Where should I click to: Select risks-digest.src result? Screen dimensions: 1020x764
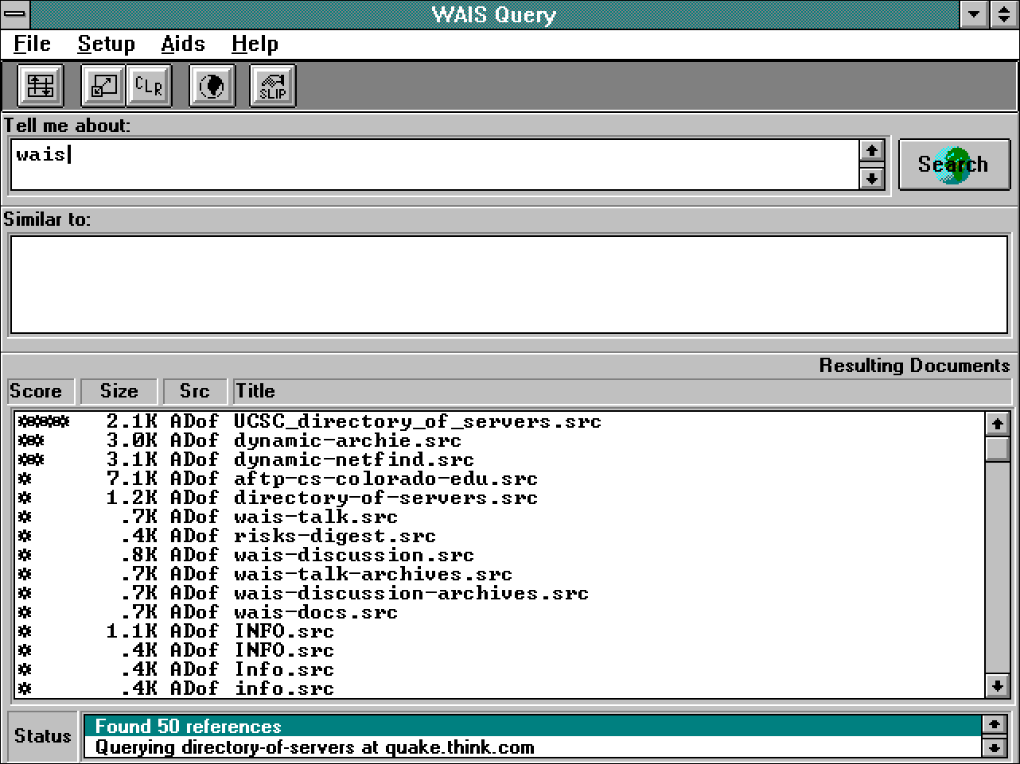pyautogui.click(x=500, y=536)
